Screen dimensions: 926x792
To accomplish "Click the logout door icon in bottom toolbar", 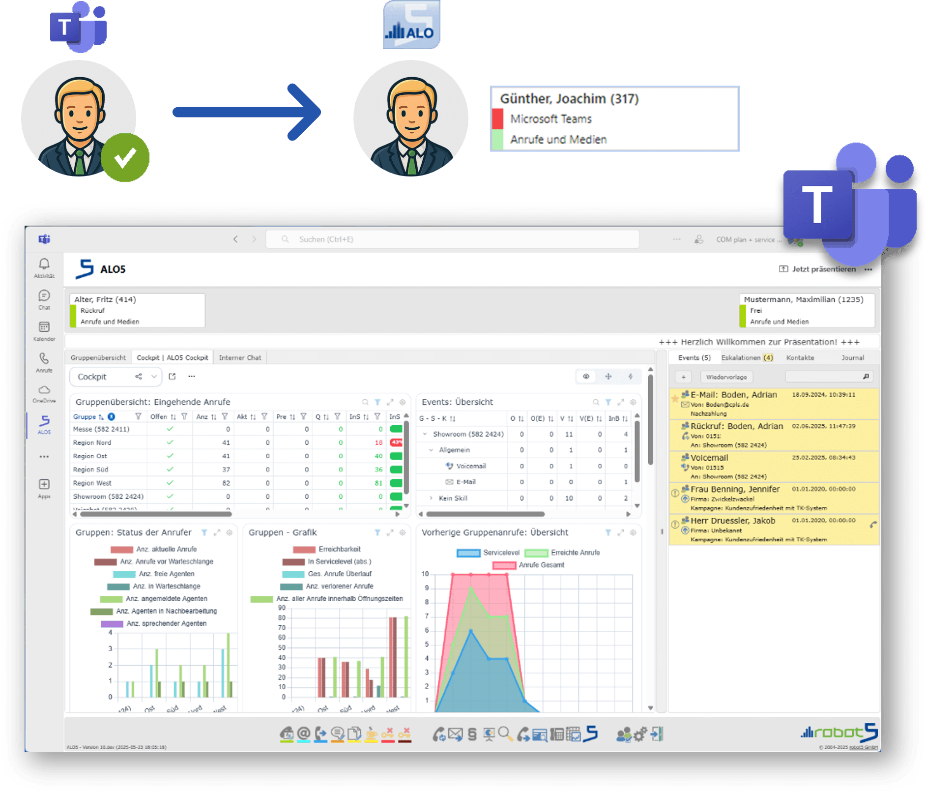I will pos(657,734).
